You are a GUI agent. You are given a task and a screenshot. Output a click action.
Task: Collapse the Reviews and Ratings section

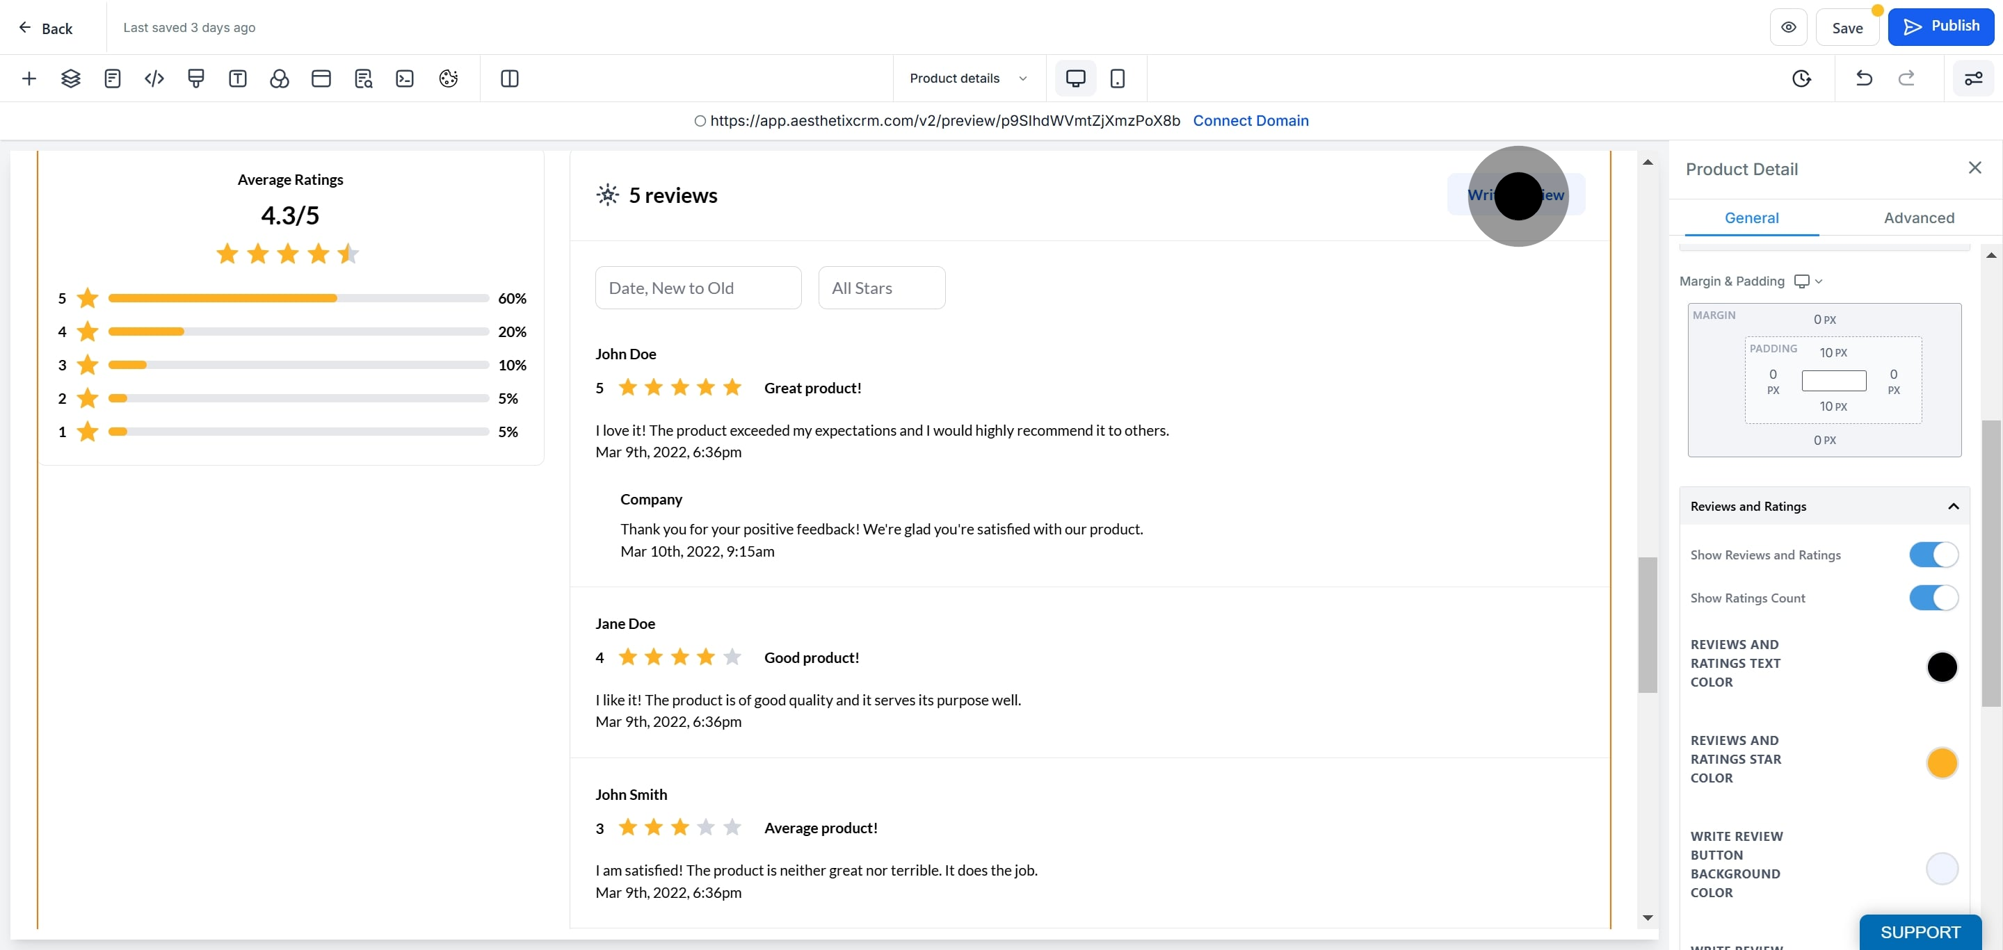click(1952, 507)
